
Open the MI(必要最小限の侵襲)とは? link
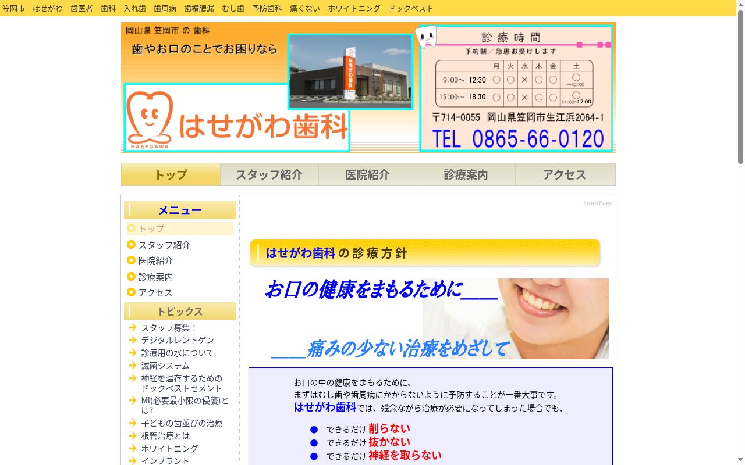point(185,405)
